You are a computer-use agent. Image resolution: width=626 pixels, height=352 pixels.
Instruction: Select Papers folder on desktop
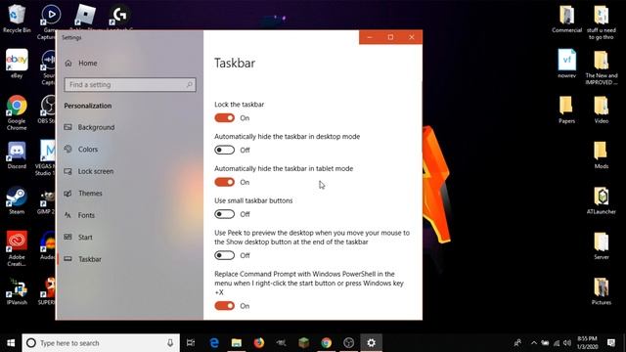point(566,110)
